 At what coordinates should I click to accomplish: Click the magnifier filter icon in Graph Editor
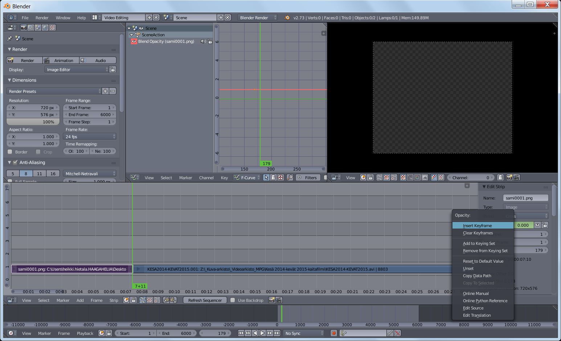pos(290,177)
